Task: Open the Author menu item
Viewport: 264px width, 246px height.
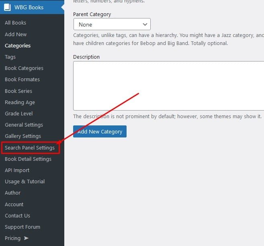Action: tap(12, 193)
